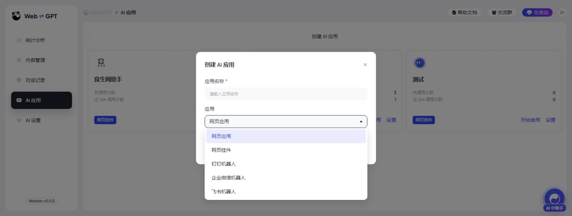Open the 统计分析 sidebar item
572x216 pixels.
[x=41, y=40]
